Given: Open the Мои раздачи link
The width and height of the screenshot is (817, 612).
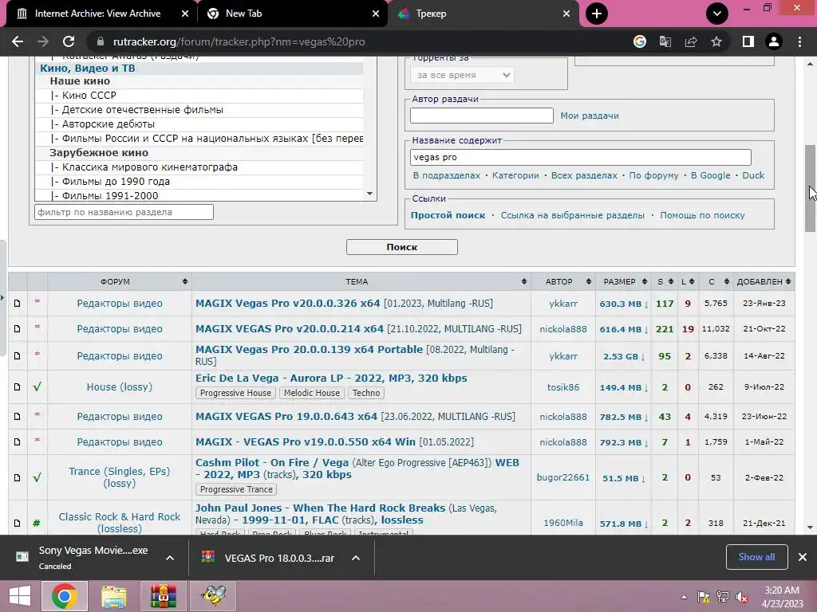Looking at the screenshot, I should (590, 116).
